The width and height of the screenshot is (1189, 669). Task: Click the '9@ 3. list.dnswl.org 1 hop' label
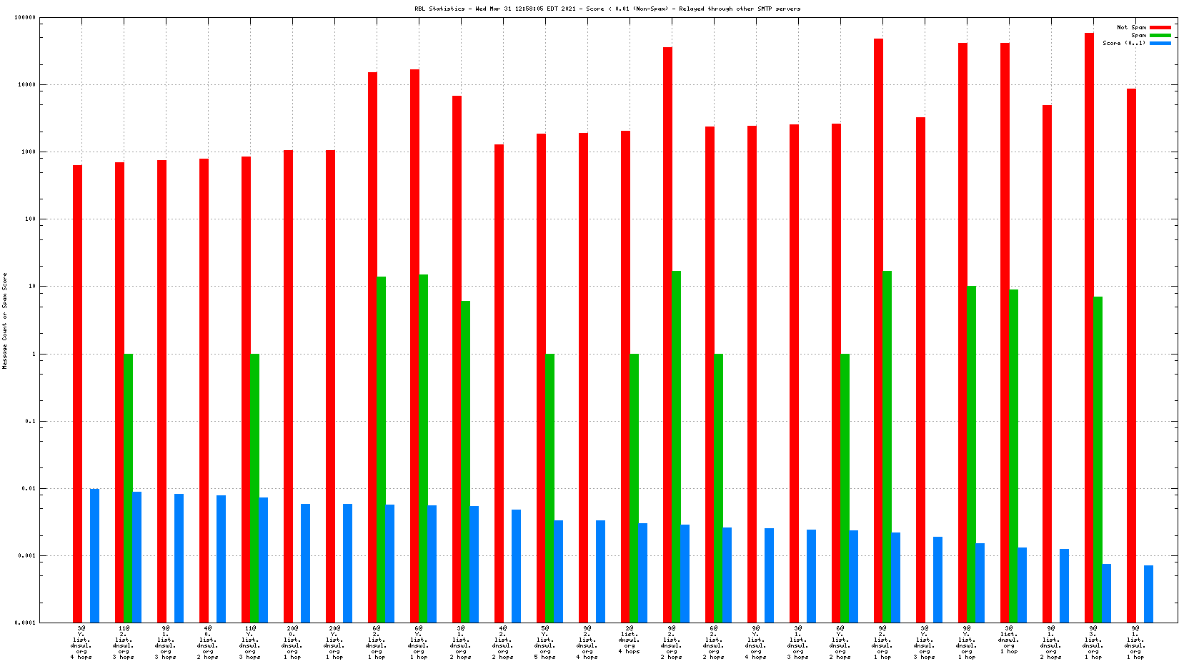click(1093, 643)
